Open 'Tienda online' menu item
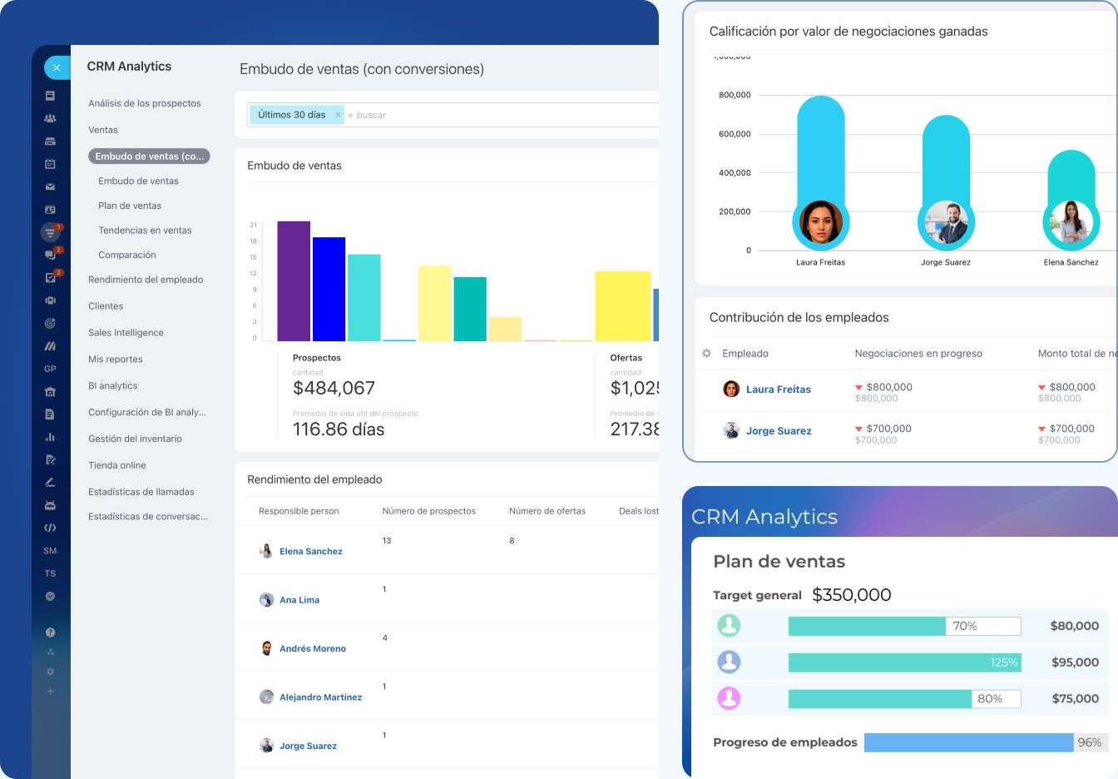Viewport: 1118px width, 779px height. pyautogui.click(x=117, y=465)
